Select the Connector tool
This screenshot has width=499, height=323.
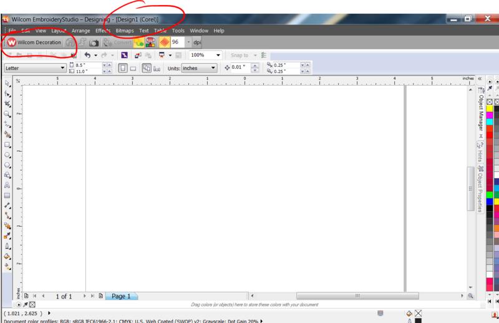(7, 216)
